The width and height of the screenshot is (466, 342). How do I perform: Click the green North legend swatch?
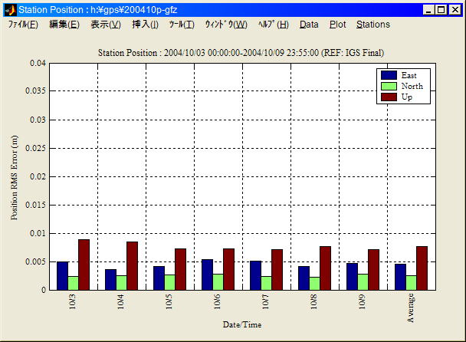[x=389, y=86]
